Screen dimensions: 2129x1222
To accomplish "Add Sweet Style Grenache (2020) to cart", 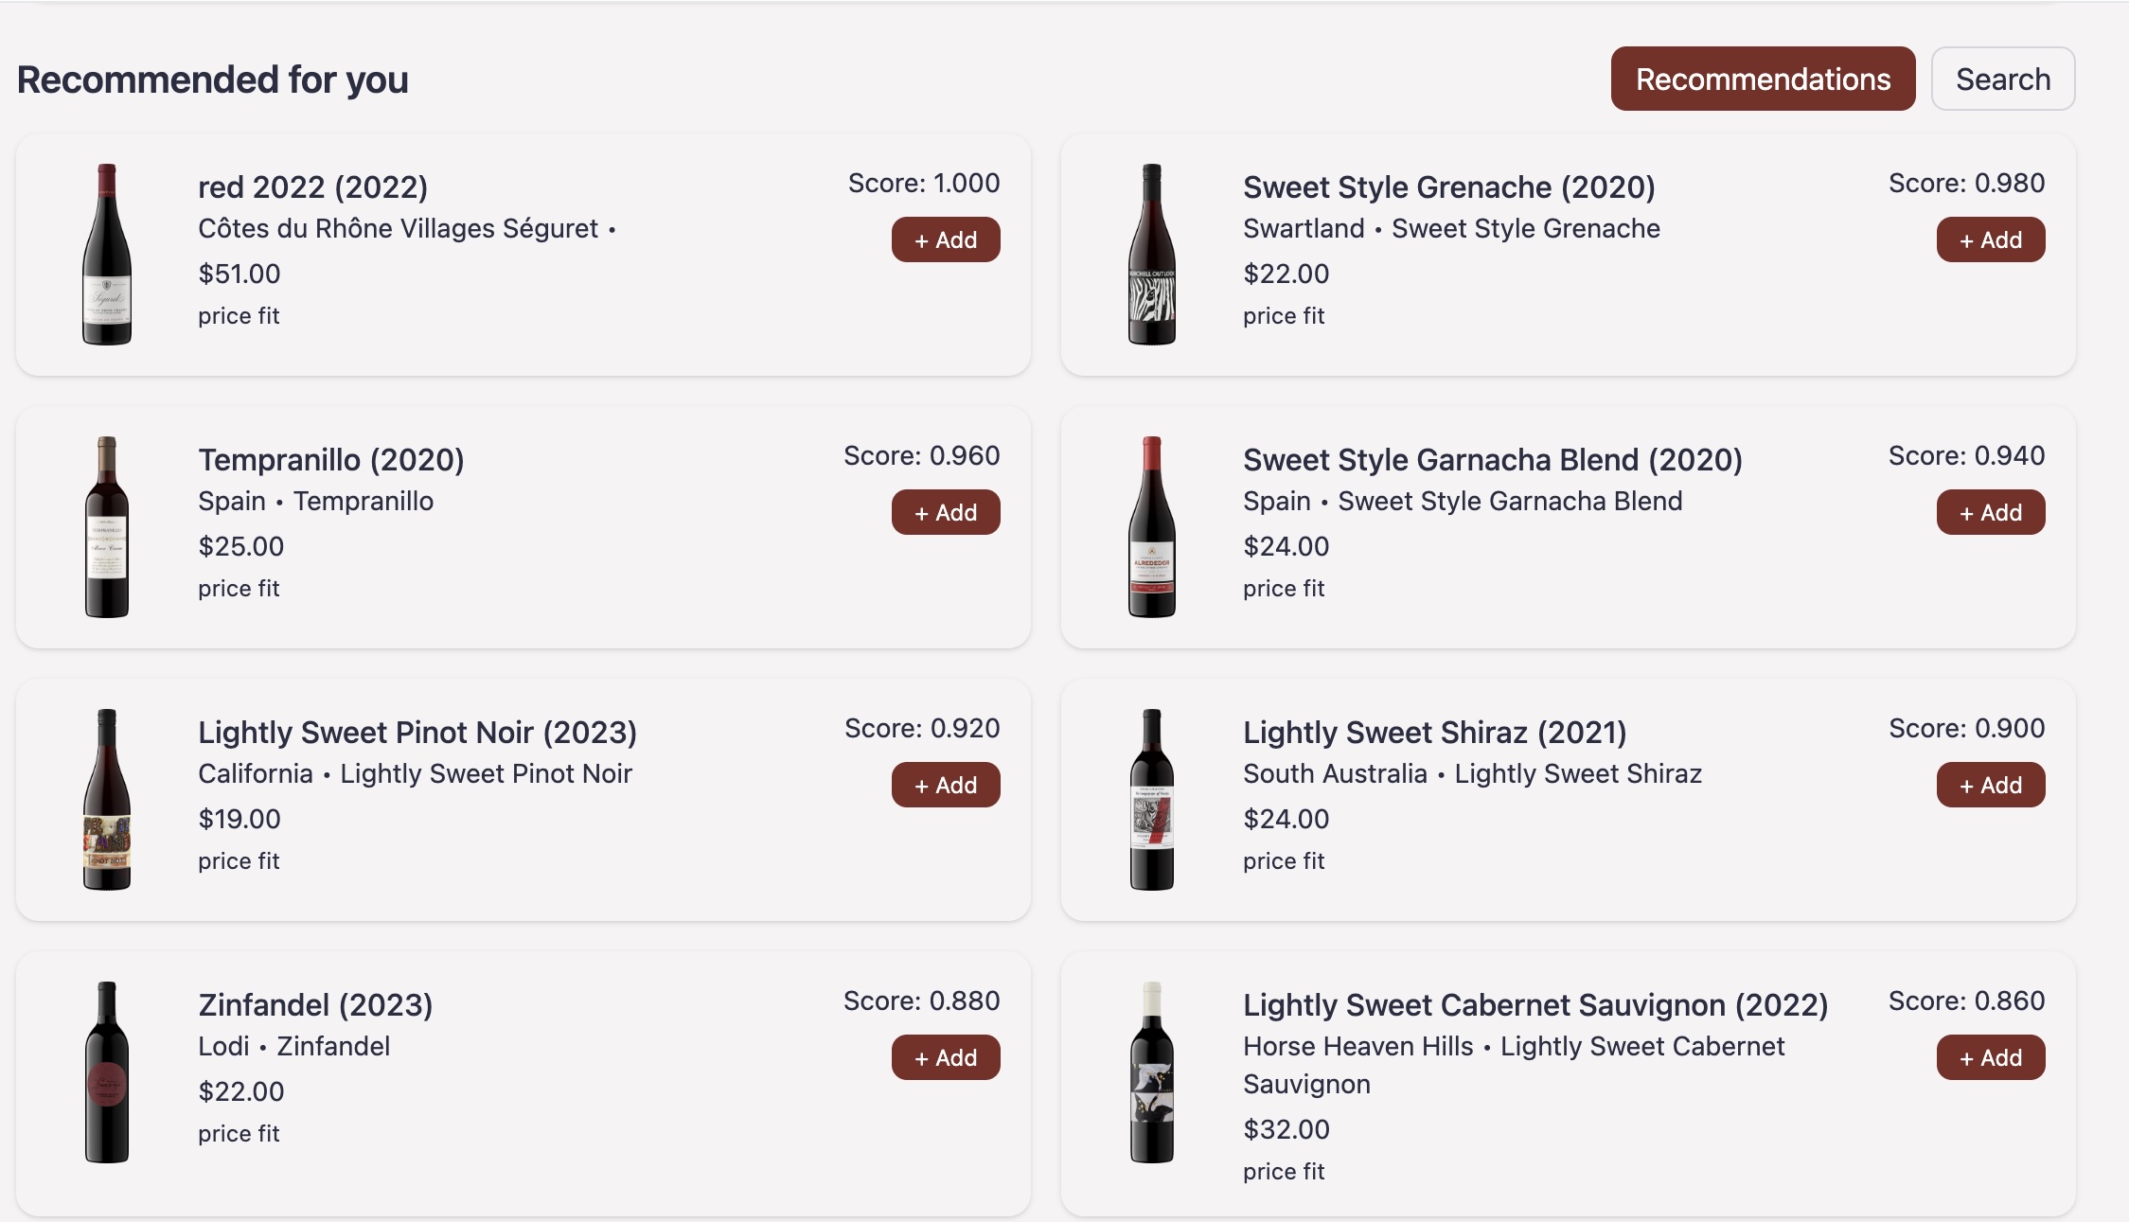I will tap(1990, 240).
